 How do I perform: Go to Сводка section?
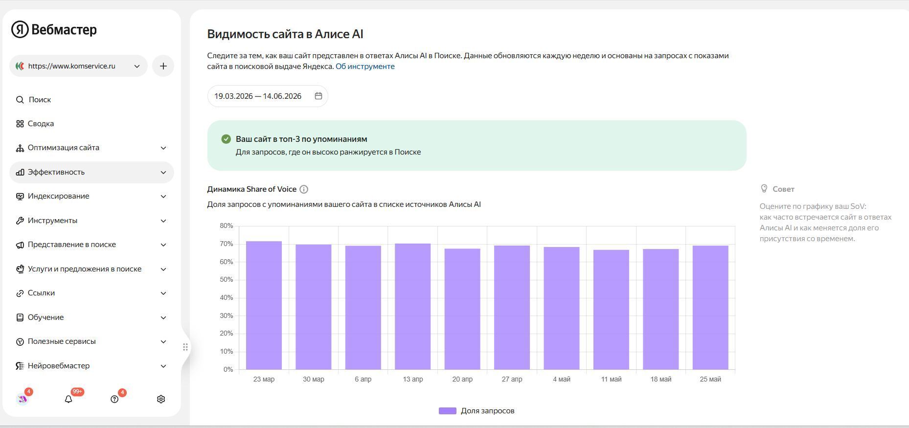41,124
